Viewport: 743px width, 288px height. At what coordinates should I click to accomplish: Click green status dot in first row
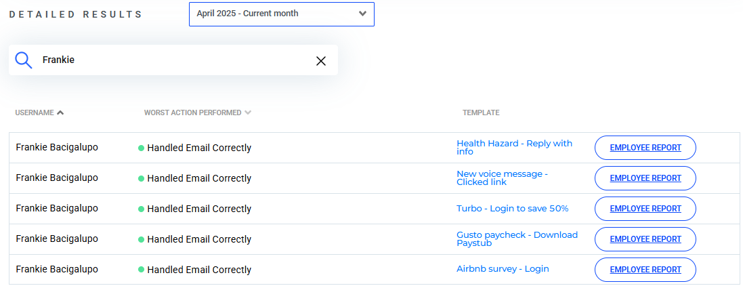click(x=141, y=148)
